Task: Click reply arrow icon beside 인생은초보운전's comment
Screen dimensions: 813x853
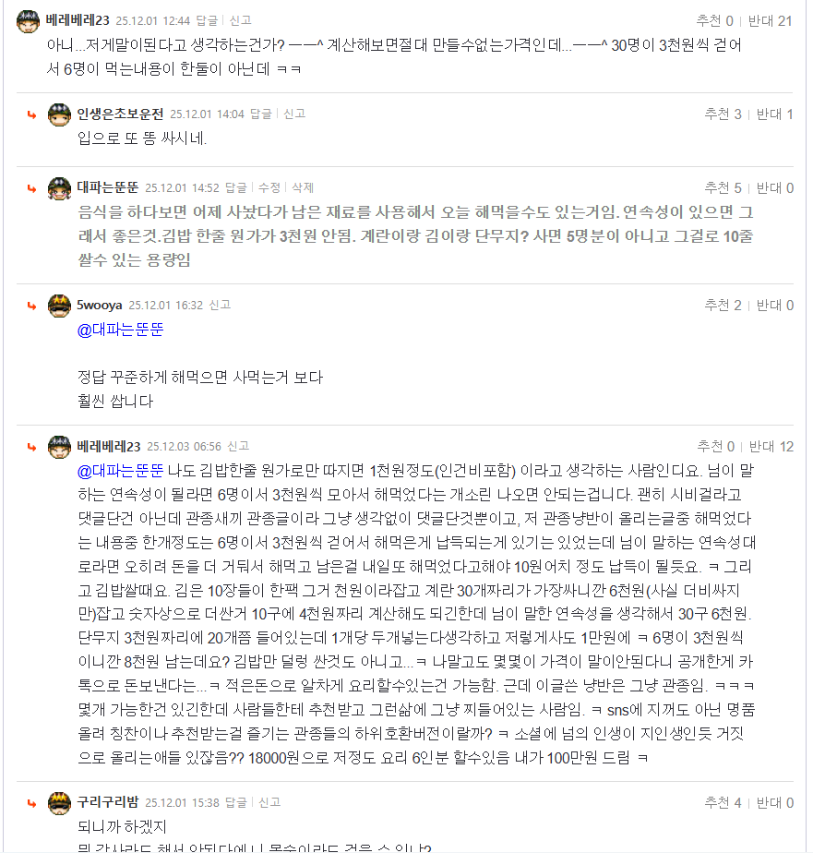Action: pyautogui.click(x=31, y=115)
